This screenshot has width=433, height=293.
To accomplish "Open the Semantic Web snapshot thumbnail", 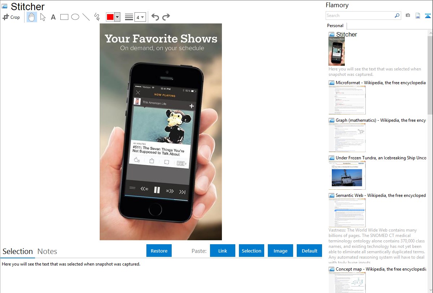I will tap(347, 213).
